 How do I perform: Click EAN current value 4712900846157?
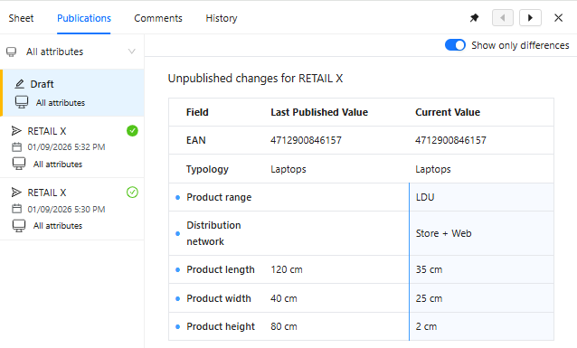450,140
